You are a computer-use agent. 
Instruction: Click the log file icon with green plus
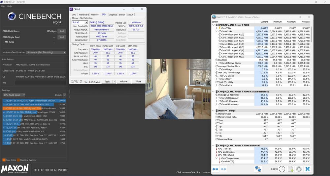[x=291, y=169]
